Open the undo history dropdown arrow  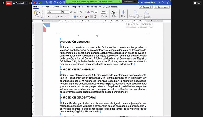(x=57, y=3)
